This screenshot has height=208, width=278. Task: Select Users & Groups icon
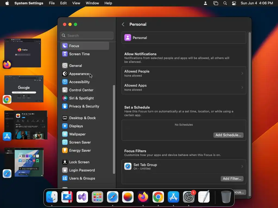click(x=65, y=178)
